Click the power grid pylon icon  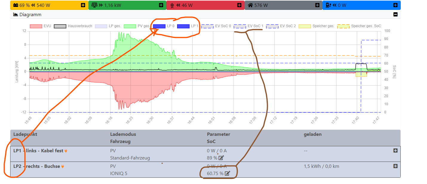pos(172,5)
